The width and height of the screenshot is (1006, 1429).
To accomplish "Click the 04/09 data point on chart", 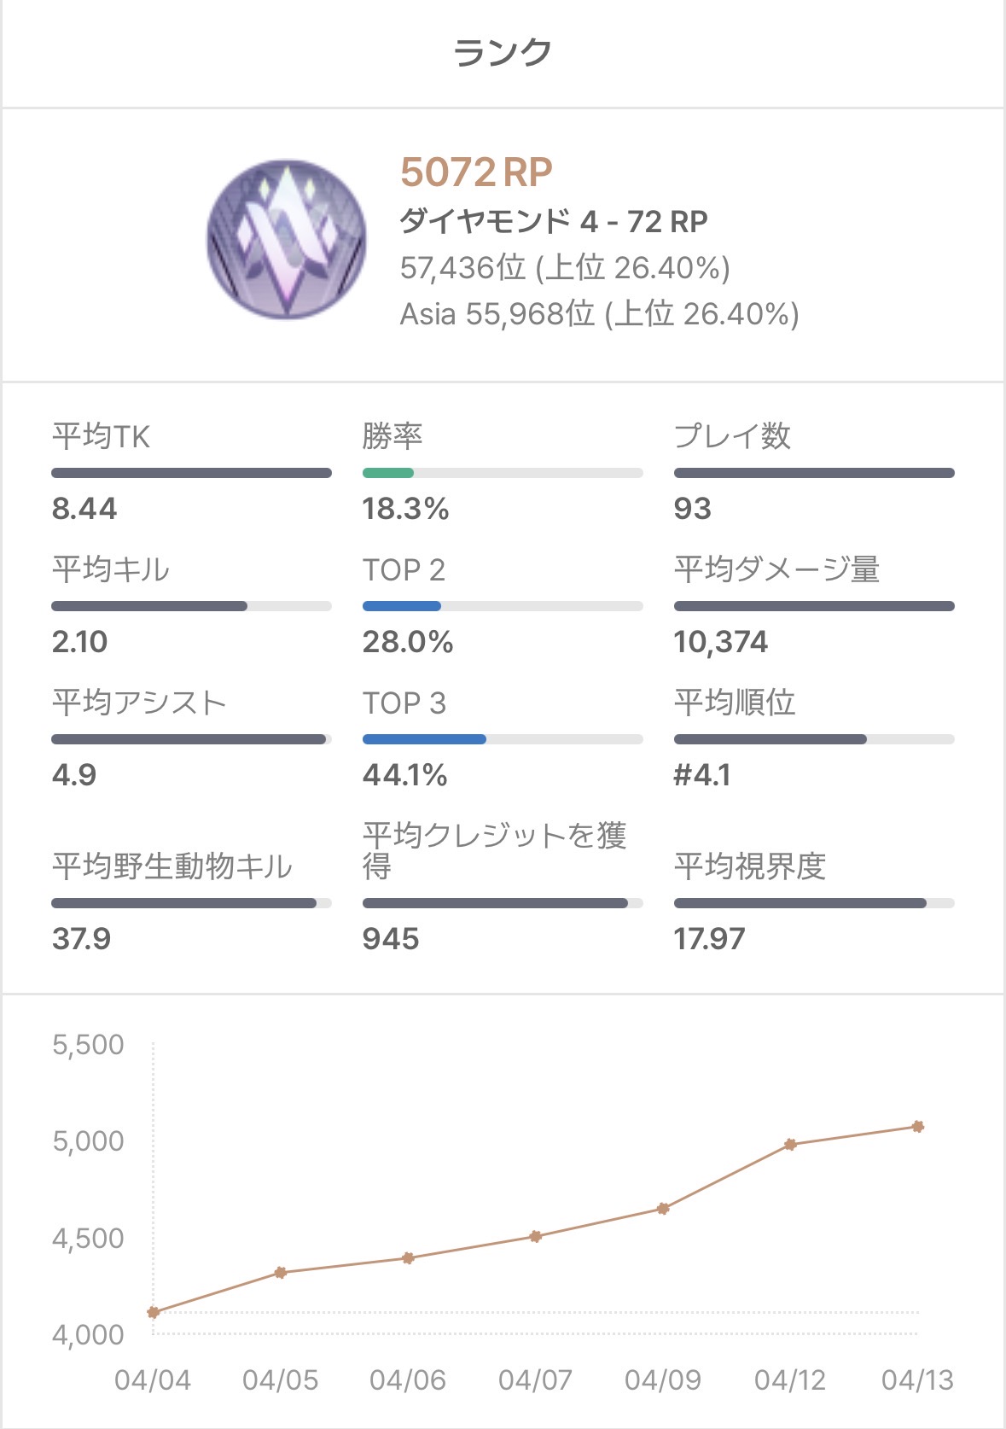I will coord(663,1209).
